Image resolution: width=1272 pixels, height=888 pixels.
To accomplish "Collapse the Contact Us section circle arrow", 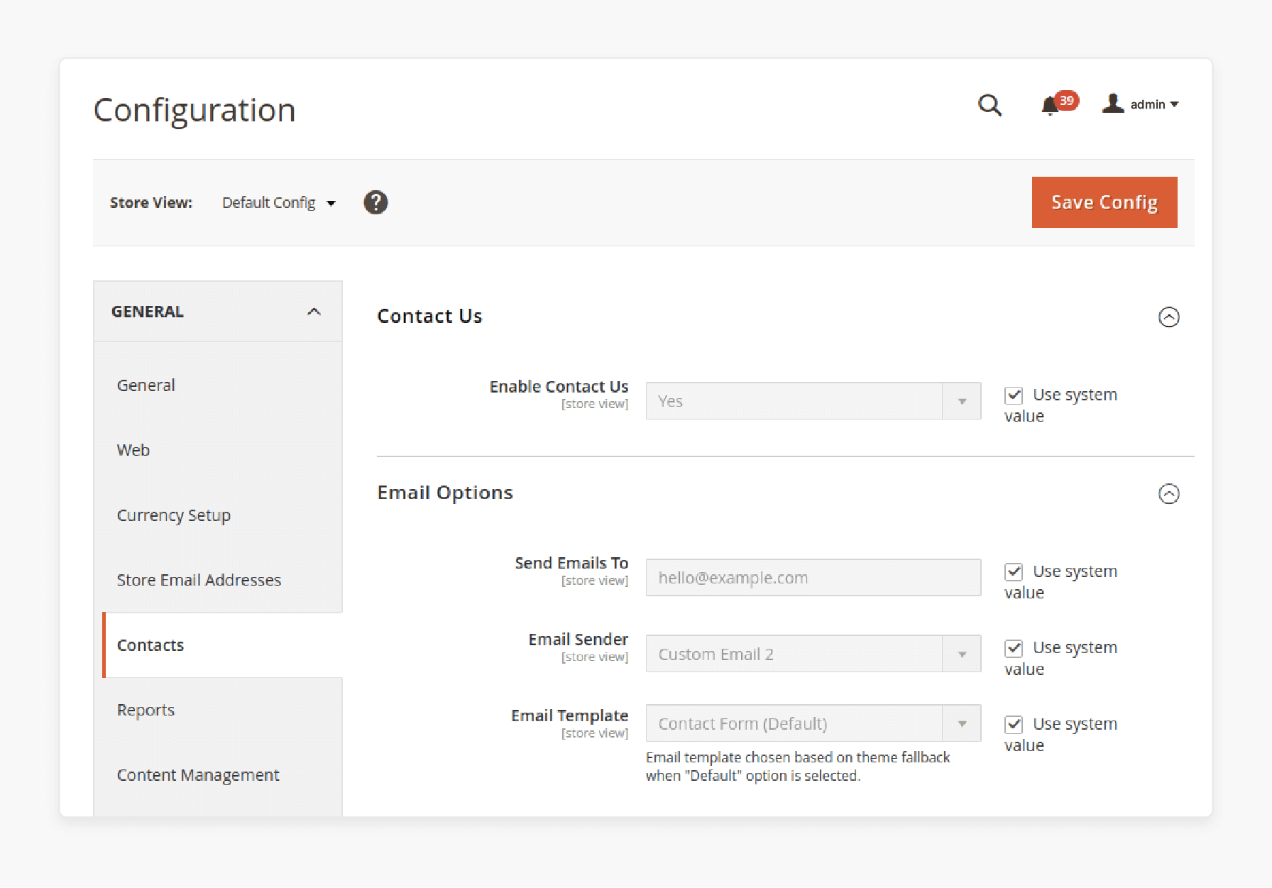I will 1168,317.
